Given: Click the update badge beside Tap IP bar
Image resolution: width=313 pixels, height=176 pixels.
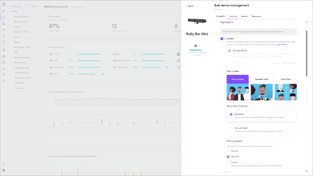Looking at the screenshot, I should pyautogui.click(x=103, y=74).
